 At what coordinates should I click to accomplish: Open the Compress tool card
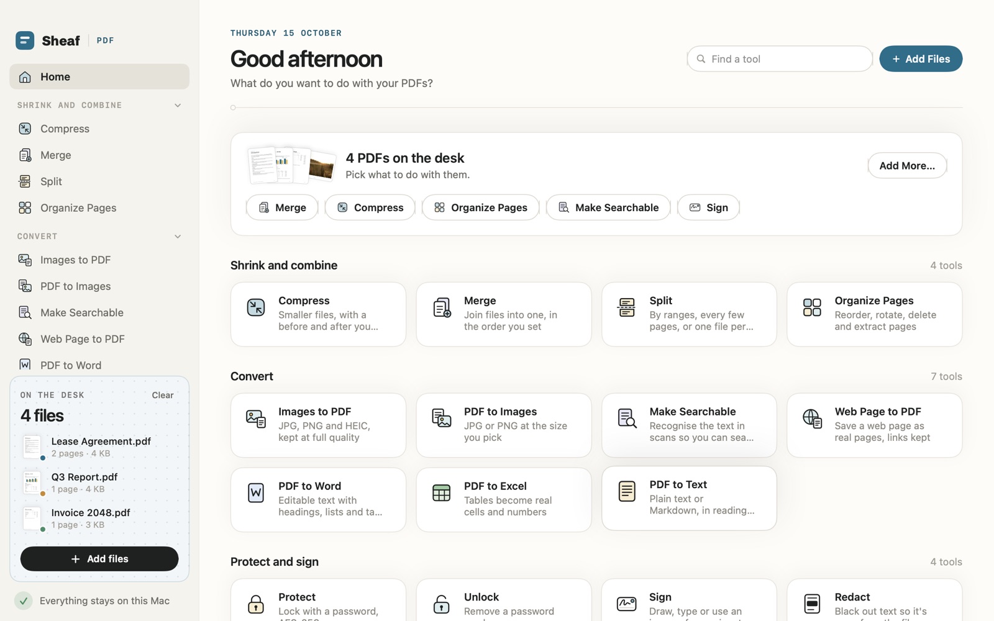[x=318, y=314]
